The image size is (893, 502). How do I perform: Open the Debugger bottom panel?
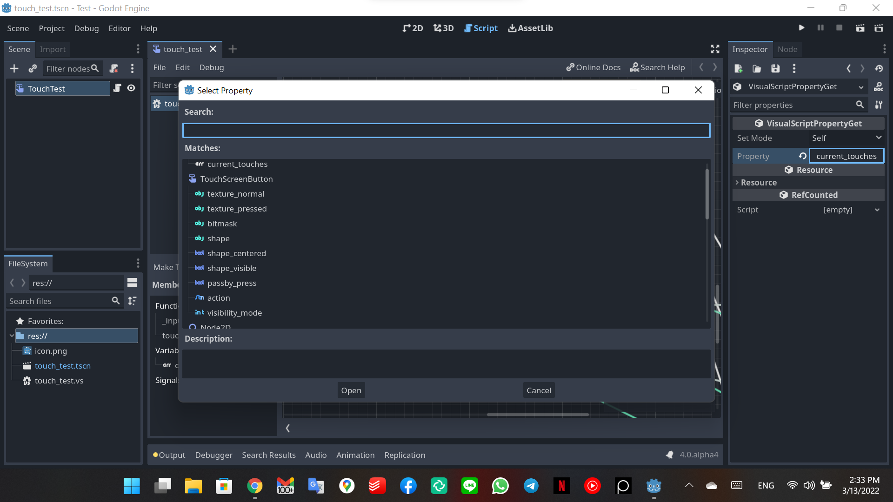213,455
